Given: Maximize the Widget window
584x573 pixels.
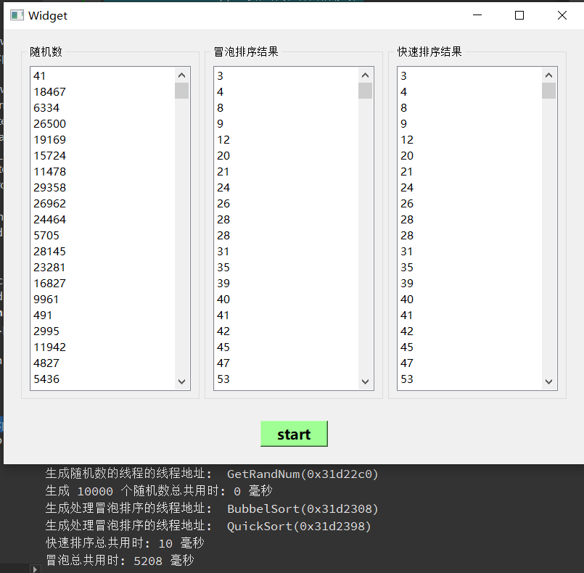Looking at the screenshot, I should [519, 15].
